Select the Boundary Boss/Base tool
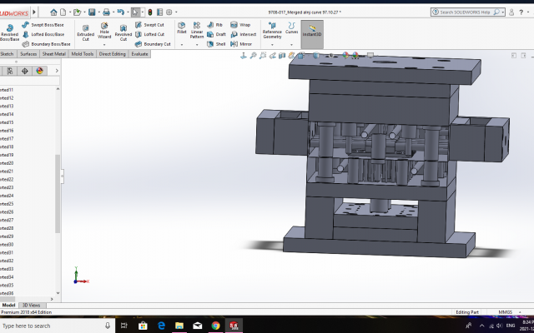The width and height of the screenshot is (534, 333). pyautogui.click(x=47, y=44)
